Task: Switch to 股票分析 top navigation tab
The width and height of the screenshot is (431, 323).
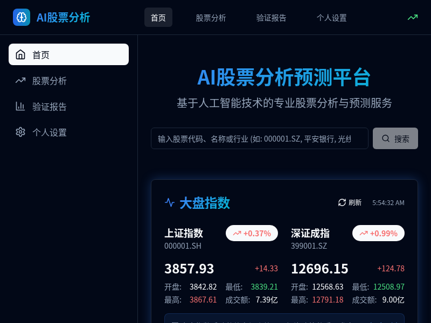Action: click(211, 18)
